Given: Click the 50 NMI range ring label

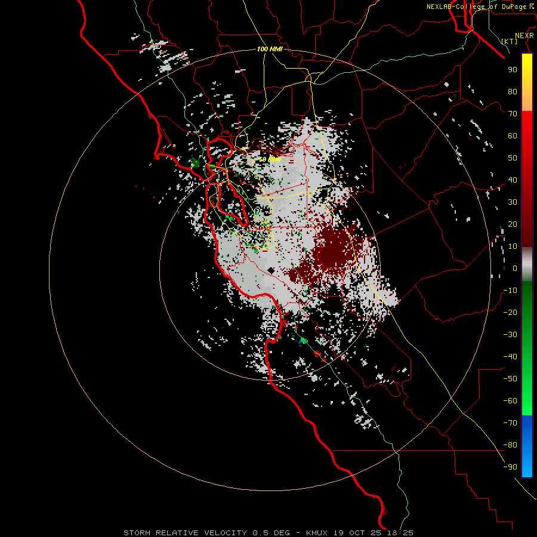Looking at the screenshot, I should pyautogui.click(x=270, y=159).
